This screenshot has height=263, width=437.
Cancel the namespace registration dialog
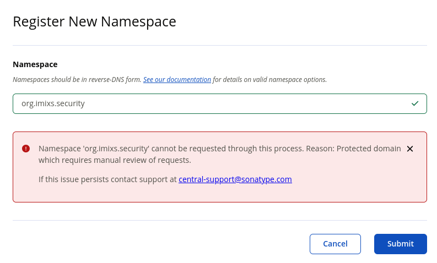pos(335,244)
